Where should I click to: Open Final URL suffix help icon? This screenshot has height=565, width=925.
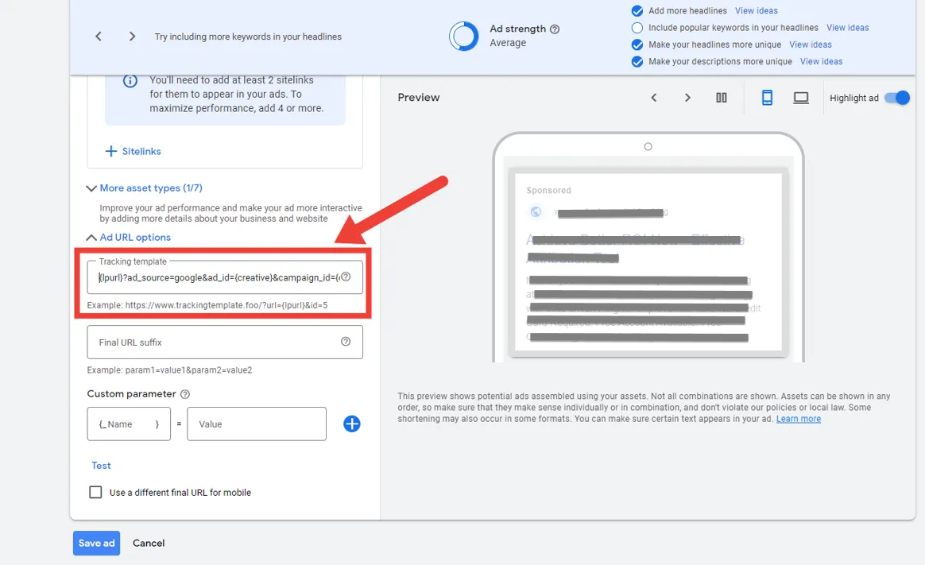(346, 342)
